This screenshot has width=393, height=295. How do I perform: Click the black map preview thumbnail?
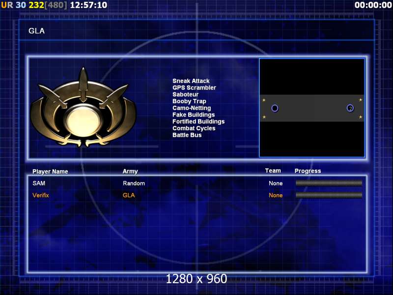pyautogui.click(x=312, y=108)
